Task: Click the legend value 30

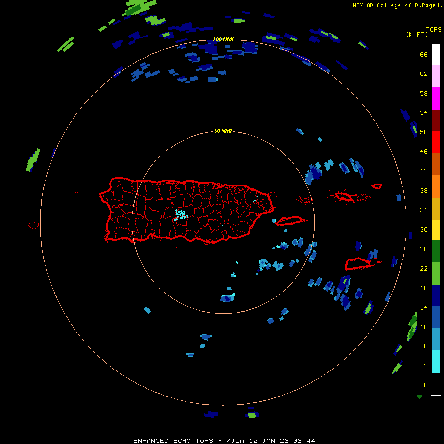Action: pos(424,229)
